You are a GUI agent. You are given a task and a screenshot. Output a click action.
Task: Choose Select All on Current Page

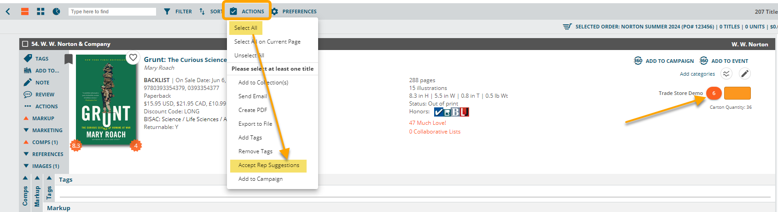267,42
